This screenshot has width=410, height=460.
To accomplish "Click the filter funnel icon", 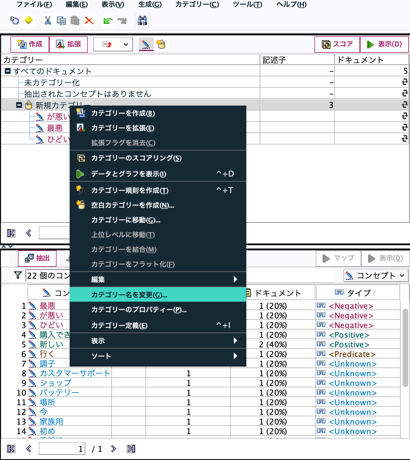I will (18, 275).
